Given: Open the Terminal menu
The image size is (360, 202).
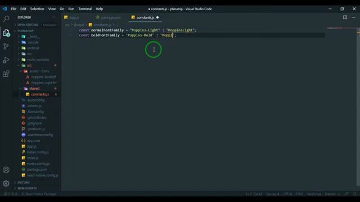Looking at the screenshot, I should click(85, 9).
